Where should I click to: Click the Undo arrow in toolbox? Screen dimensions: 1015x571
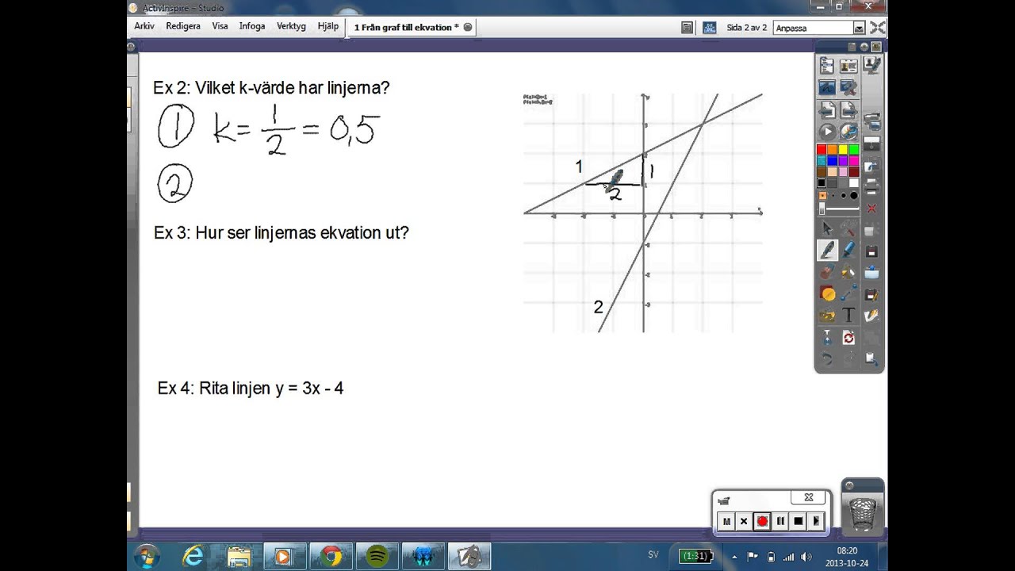pyautogui.click(x=827, y=359)
